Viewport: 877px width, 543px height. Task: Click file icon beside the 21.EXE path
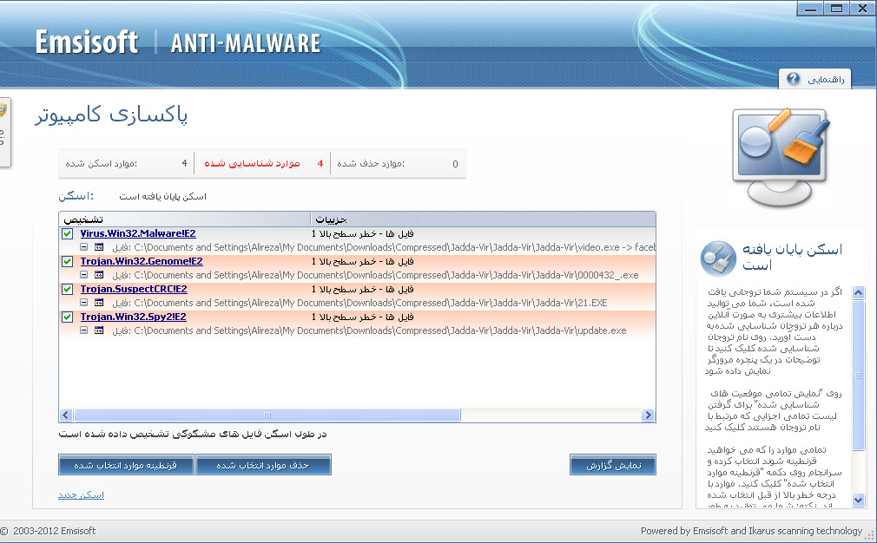99,302
